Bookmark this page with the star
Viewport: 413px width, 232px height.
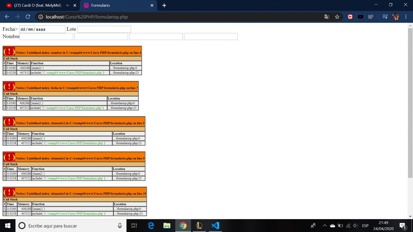click(x=337, y=17)
